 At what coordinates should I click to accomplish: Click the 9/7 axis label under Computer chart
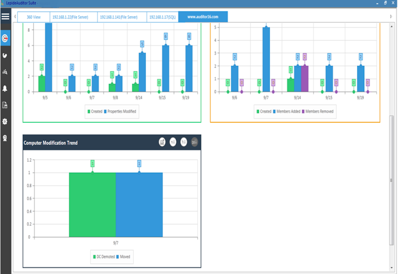pos(115,243)
